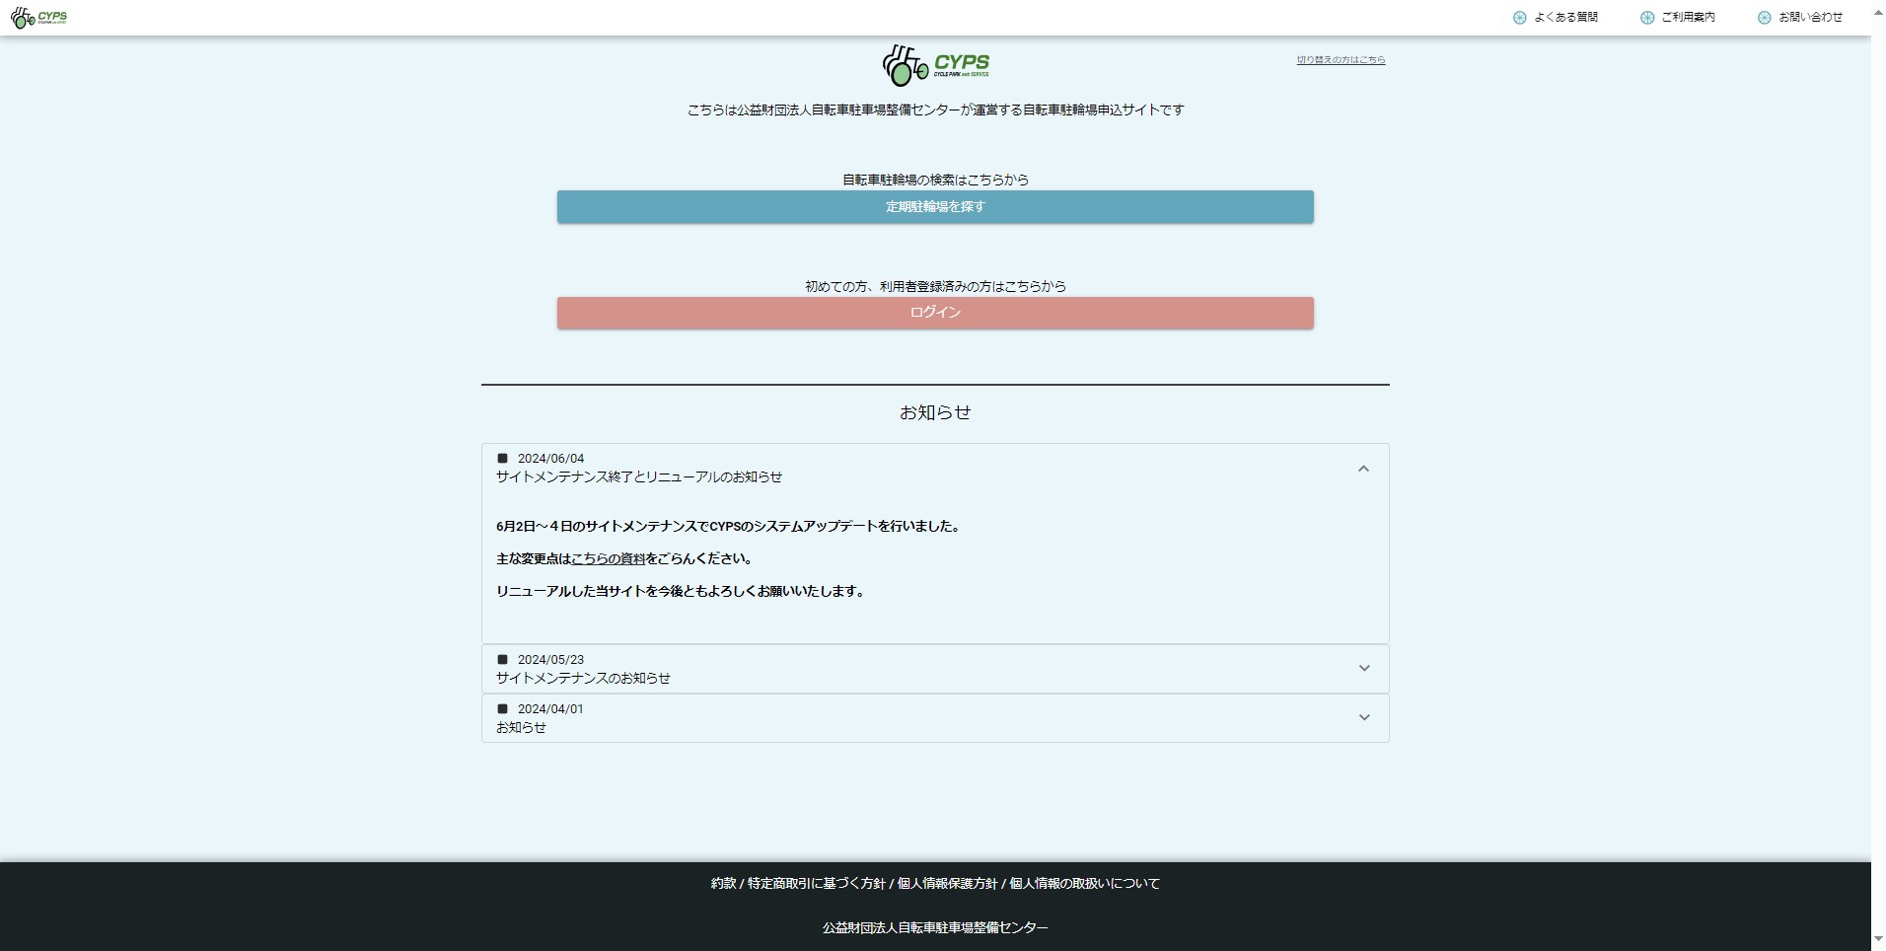
Task: Click the central CYPS bicycle logo
Action: point(934,65)
